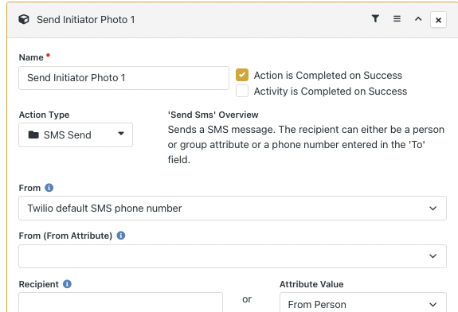The width and height of the screenshot is (458, 312).
Task: Open the Attribute Value From Person dropdown
Action: click(363, 302)
